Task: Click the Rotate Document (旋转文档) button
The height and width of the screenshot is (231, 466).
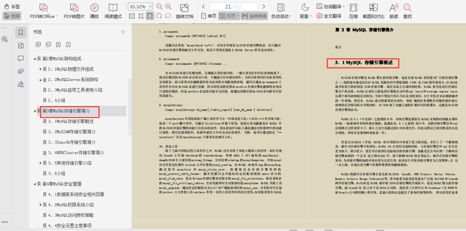Action: click(185, 12)
